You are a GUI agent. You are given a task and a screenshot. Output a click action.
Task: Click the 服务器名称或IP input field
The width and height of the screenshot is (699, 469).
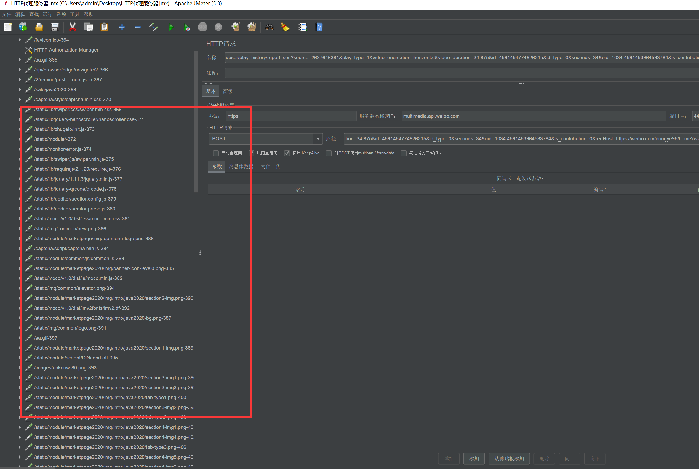tap(533, 116)
